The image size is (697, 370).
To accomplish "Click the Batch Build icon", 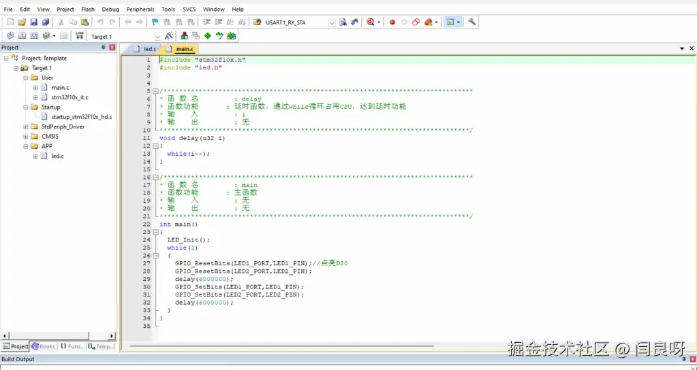I will coord(46,36).
